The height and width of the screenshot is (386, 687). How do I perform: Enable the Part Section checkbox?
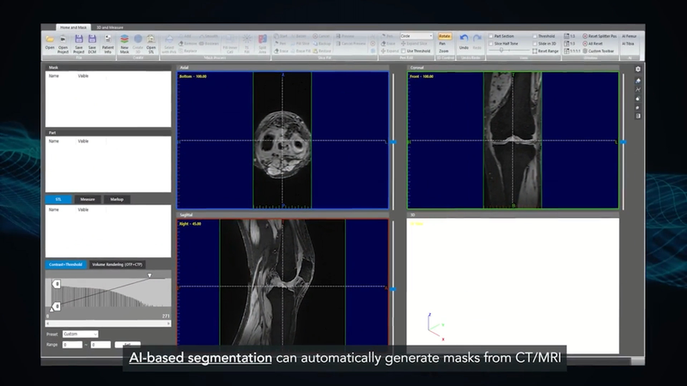click(491, 36)
